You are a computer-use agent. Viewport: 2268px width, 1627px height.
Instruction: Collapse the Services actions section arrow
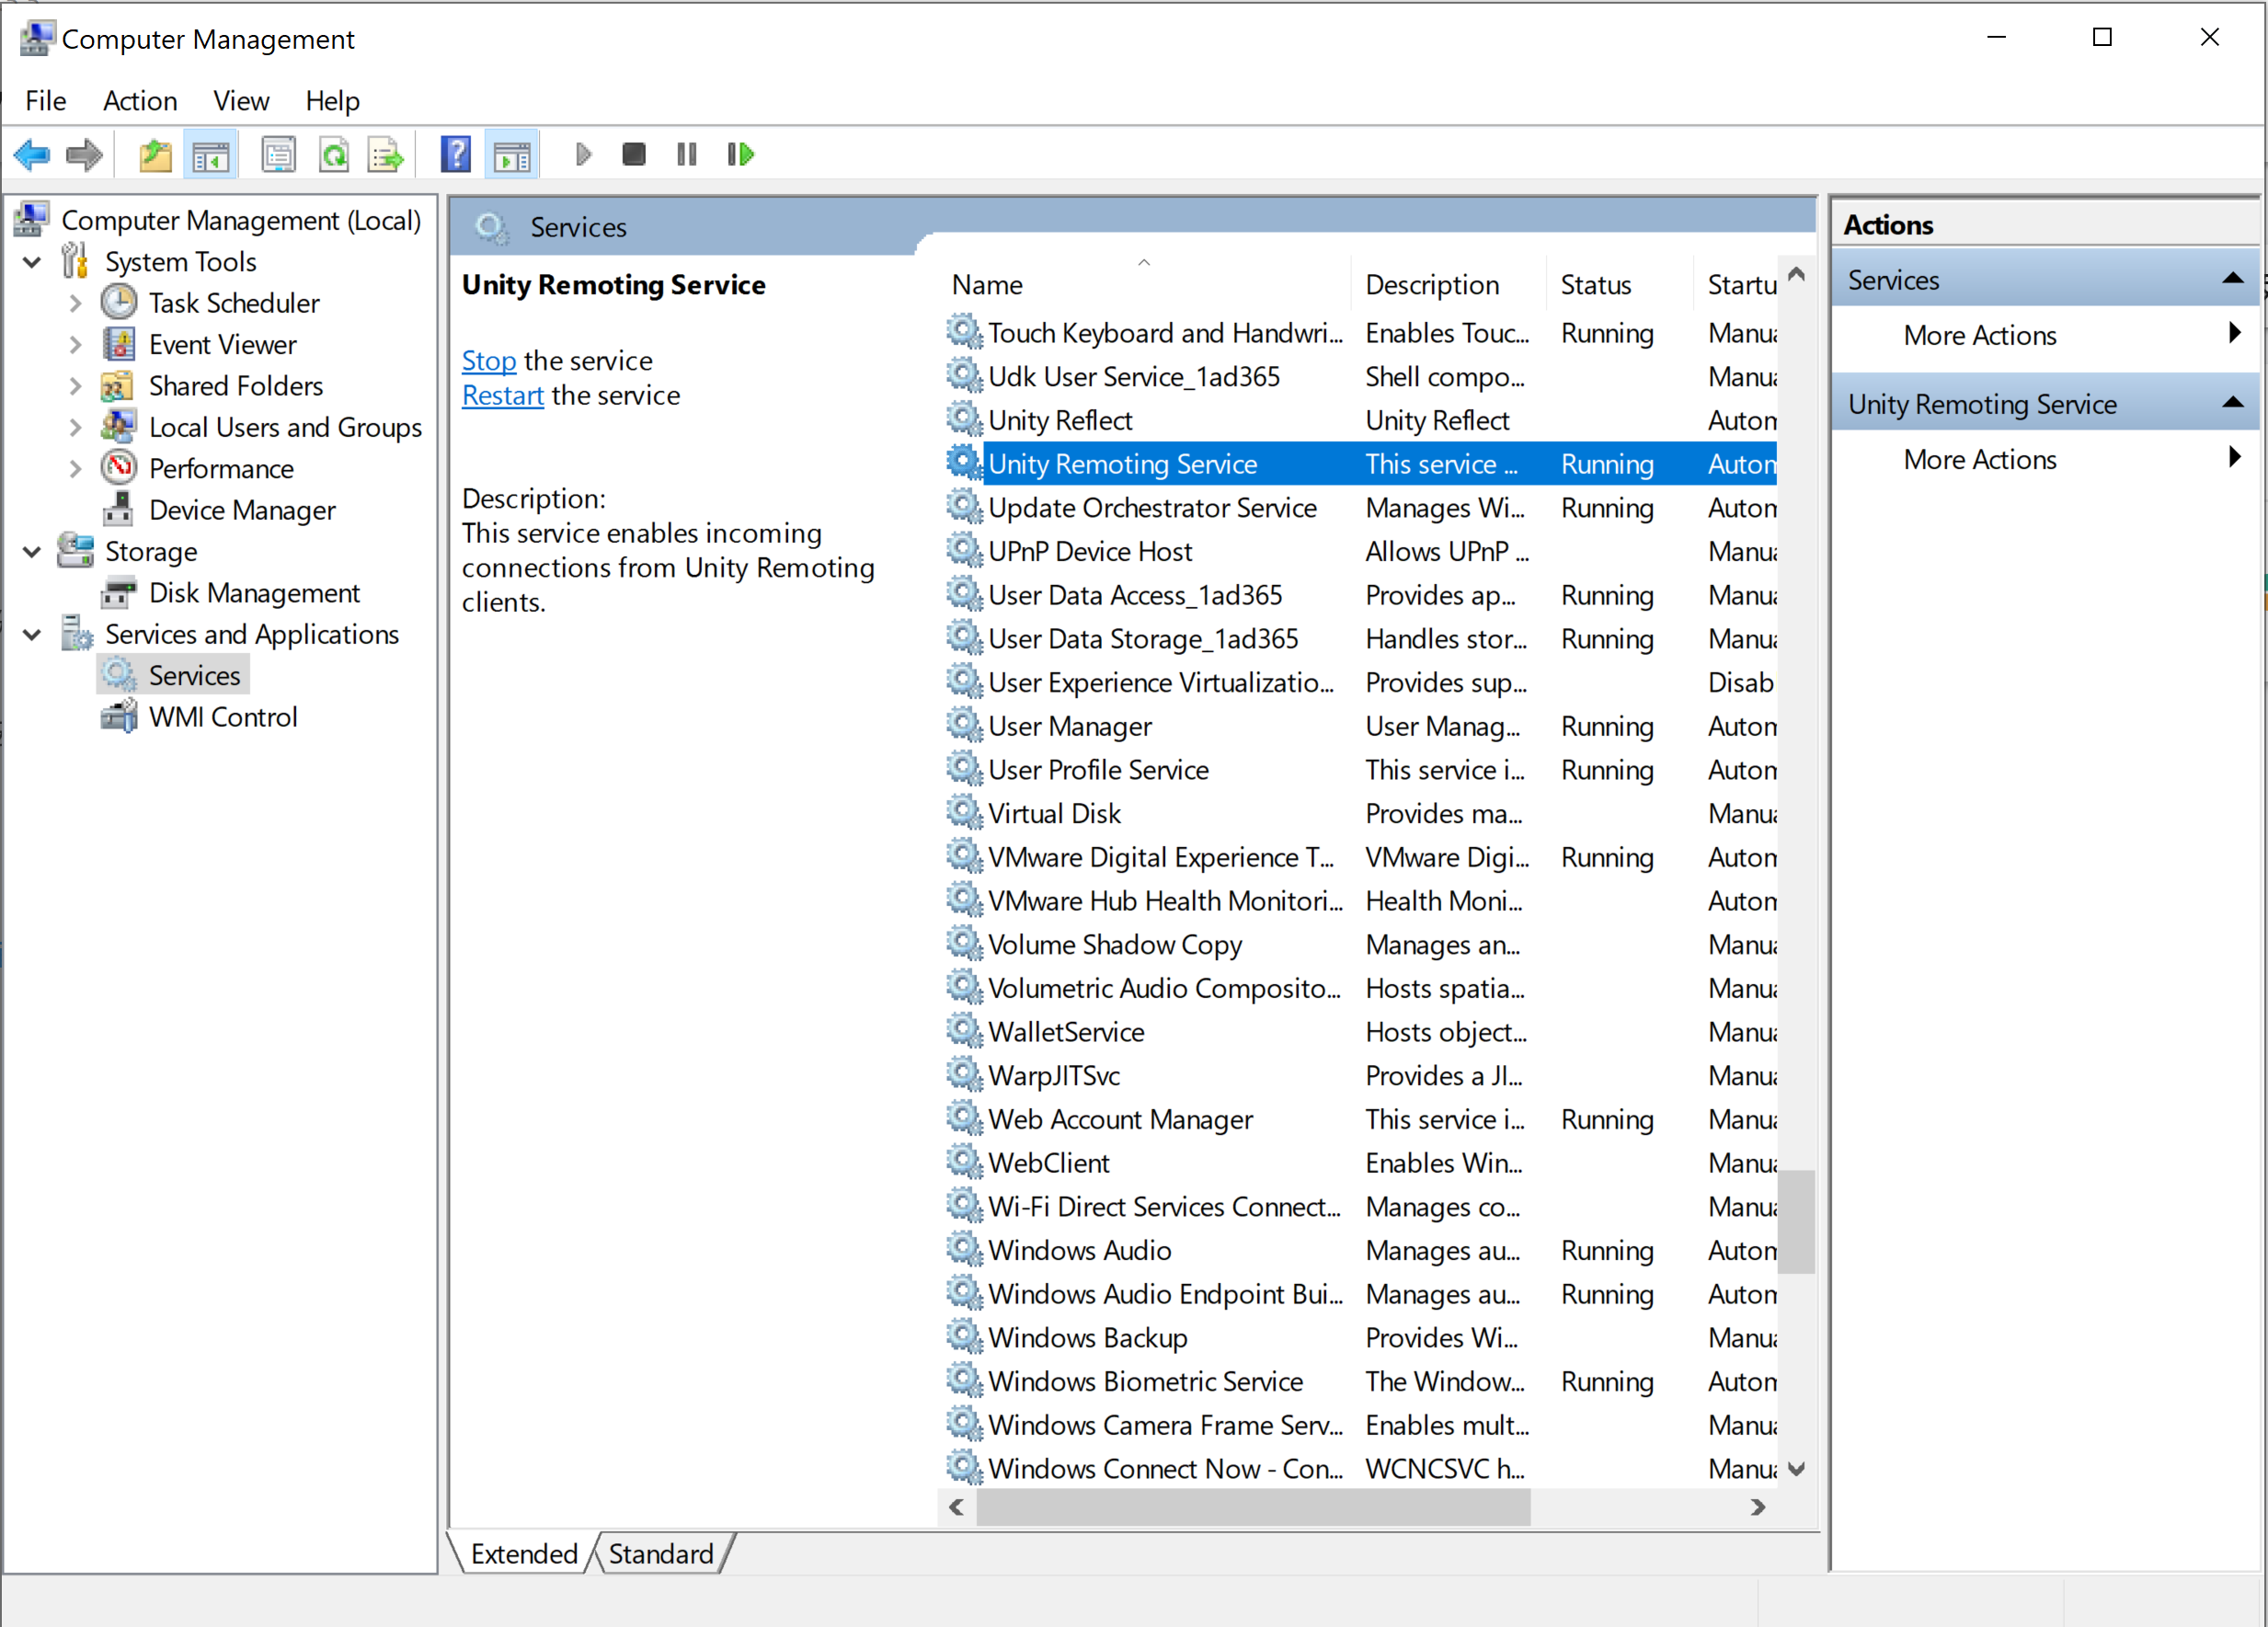2232,279
